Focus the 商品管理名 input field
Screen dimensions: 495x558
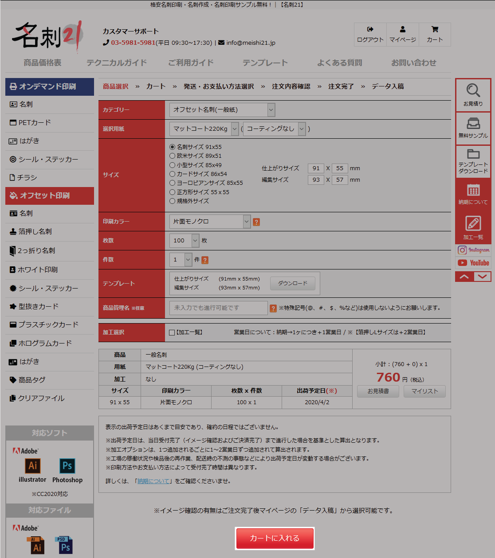[x=219, y=308]
